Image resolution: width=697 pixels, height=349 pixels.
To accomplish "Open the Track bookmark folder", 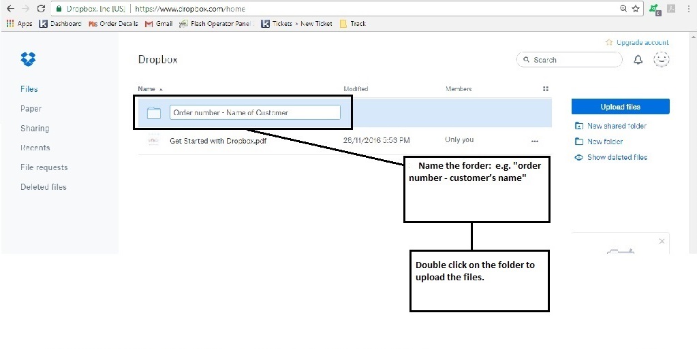I will (x=352, y=24).
